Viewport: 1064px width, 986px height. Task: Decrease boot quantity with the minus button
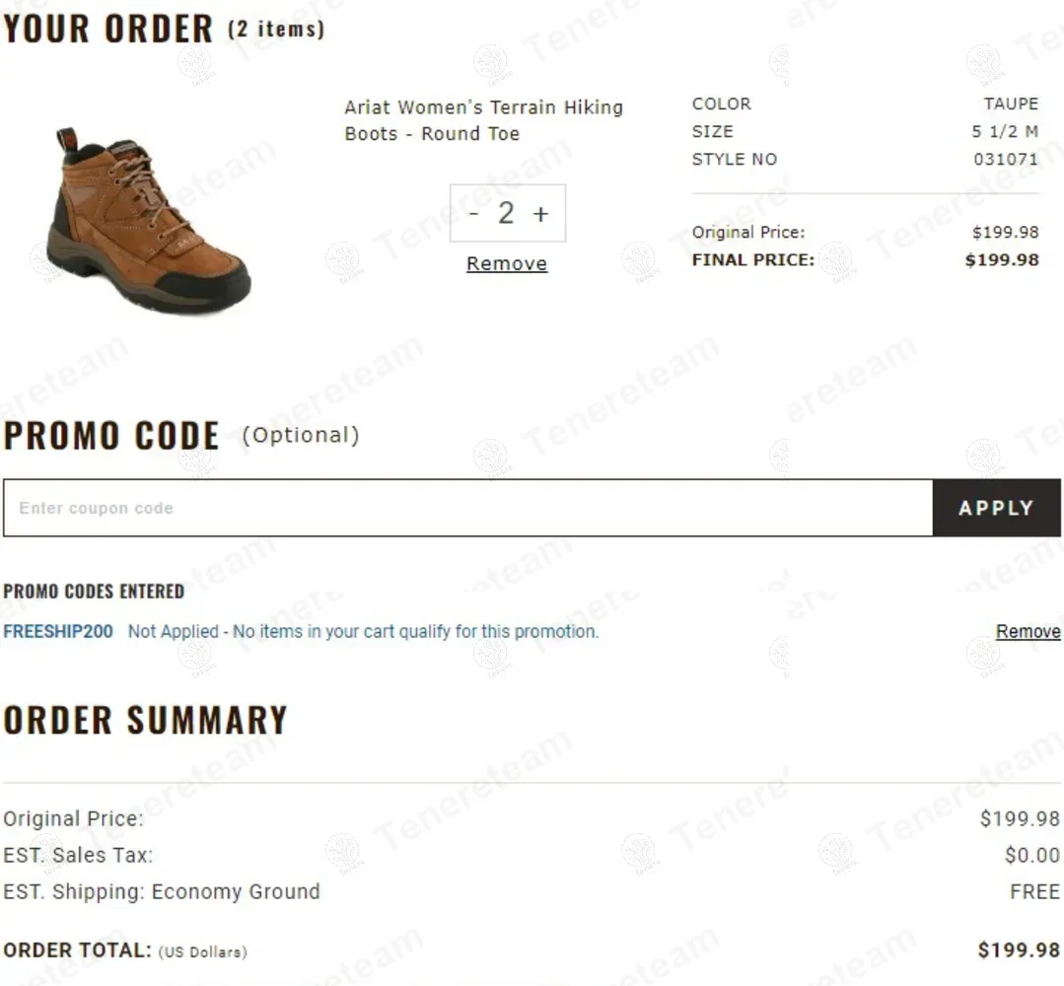tap(474, 213)
